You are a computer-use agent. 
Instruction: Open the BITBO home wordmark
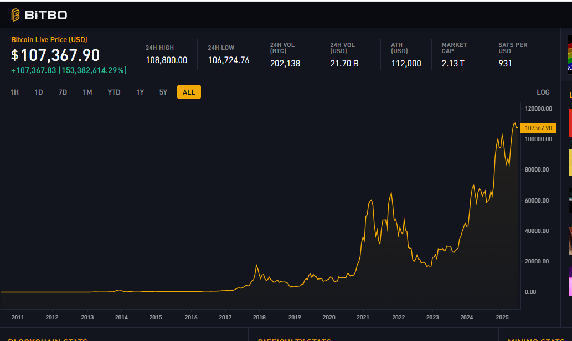pyautogui.click(x=46, y=15)
